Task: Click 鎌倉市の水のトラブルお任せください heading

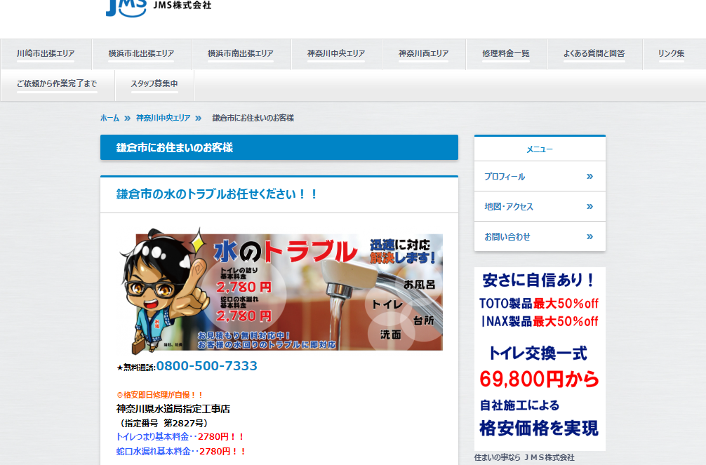Action: coord(218,194)
